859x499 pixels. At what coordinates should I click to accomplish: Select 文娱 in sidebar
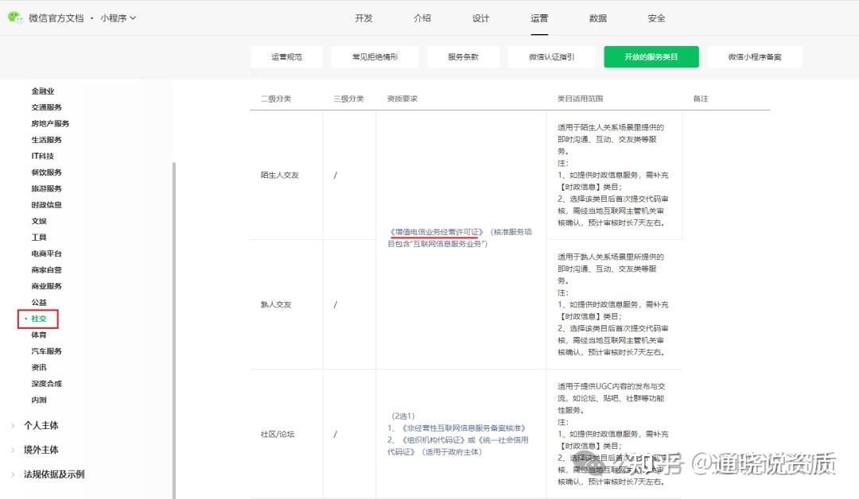pyautogui.click(x=39, y=221)
